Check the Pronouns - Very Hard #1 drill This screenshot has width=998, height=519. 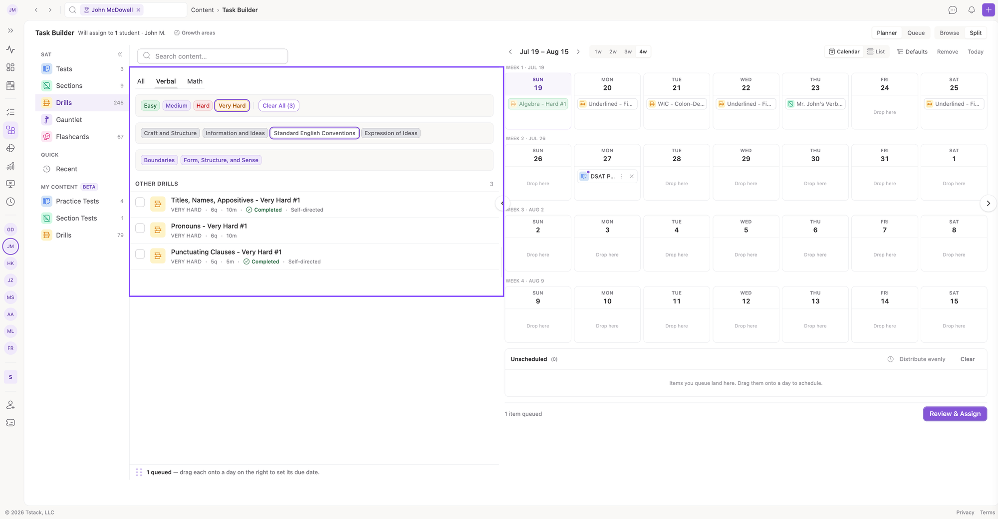point(140,229)
